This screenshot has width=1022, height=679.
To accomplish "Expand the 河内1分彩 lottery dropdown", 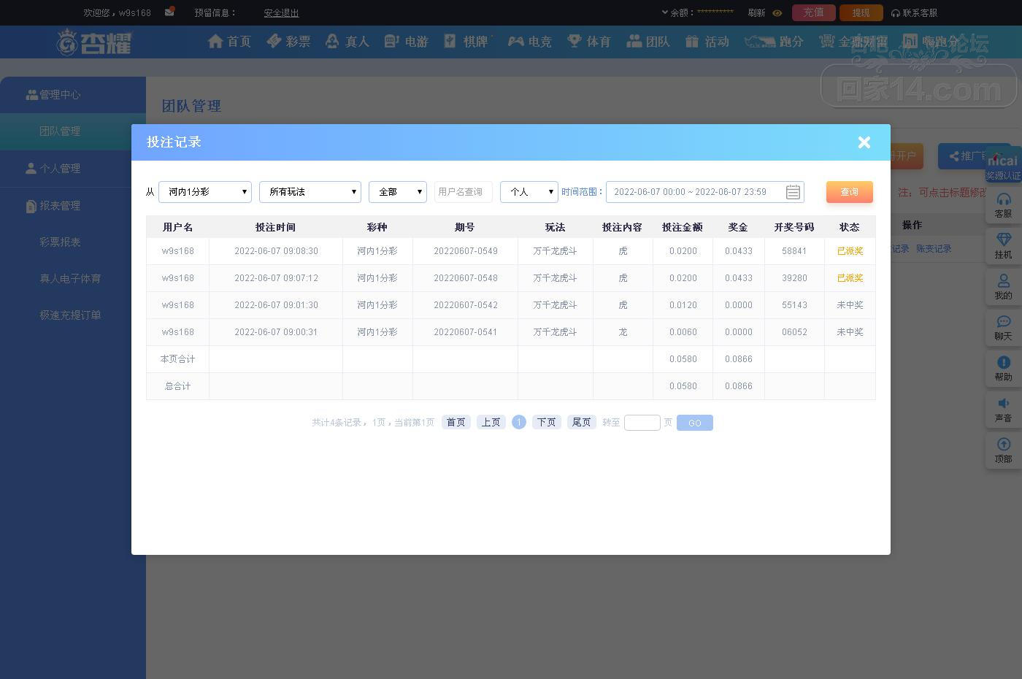I will coord(205,192).
